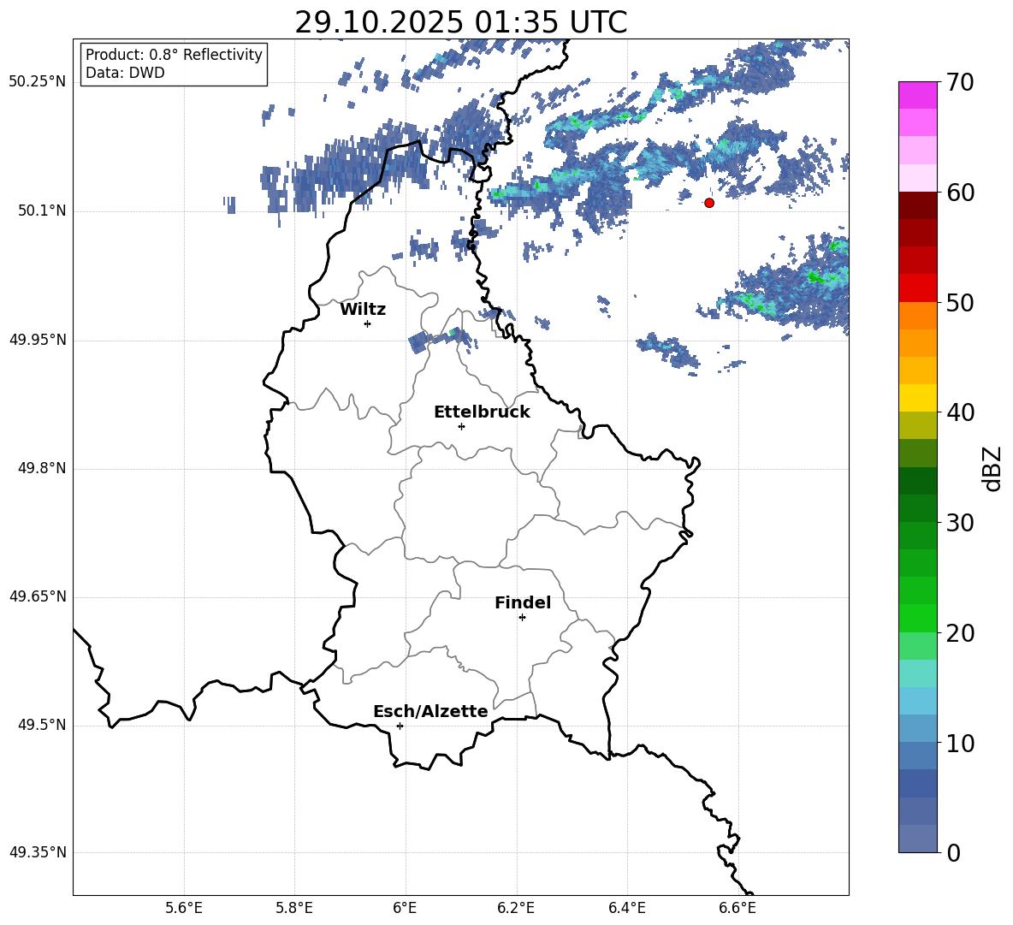Screen dimensions: 1013x925
Task: Click the Esch/Alzette city label
Action: (x=430, y=711)
